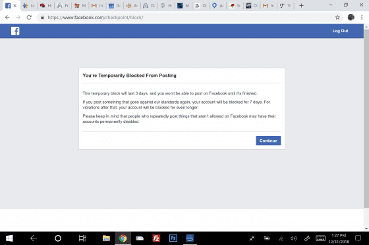
Task: Click paragraph starting 'Please keep in mind'
Action: click(179, 119)
